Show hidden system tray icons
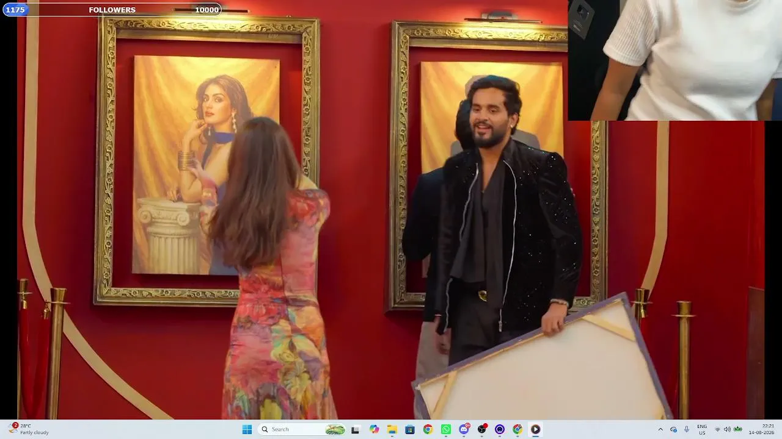 tap(660, 429)
